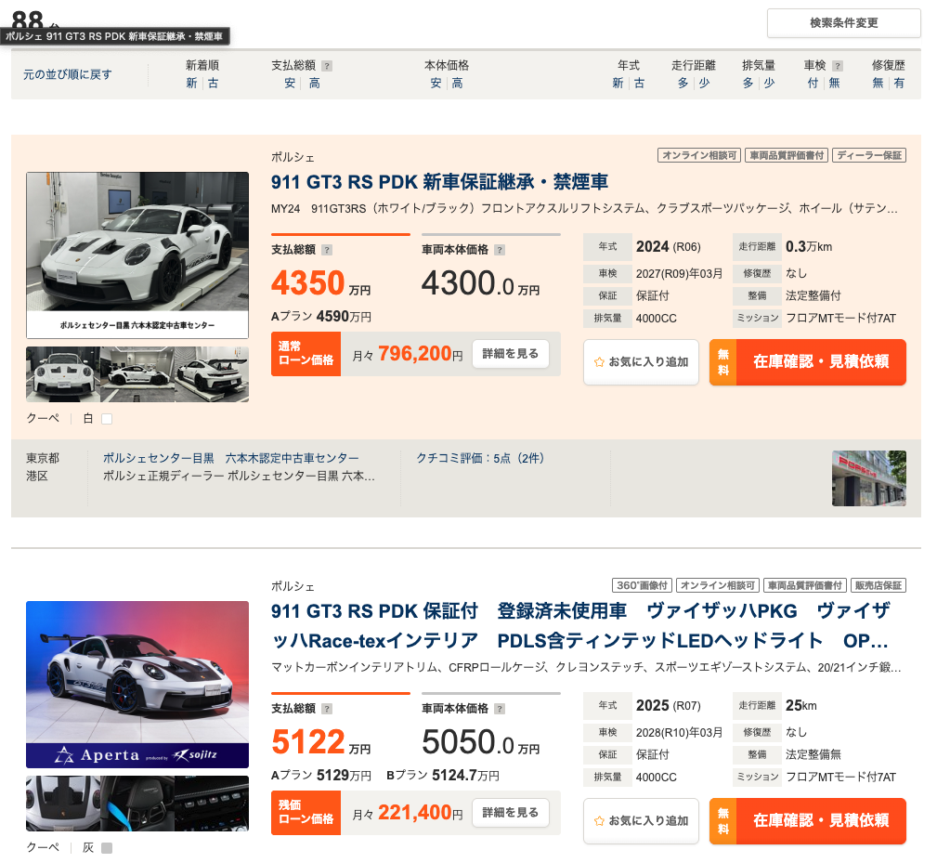Open 車両本体価格 help icon on the 4300.0万円 listing
The height and width of the screenshot is (863, 937).
click(x=500, y=250)
